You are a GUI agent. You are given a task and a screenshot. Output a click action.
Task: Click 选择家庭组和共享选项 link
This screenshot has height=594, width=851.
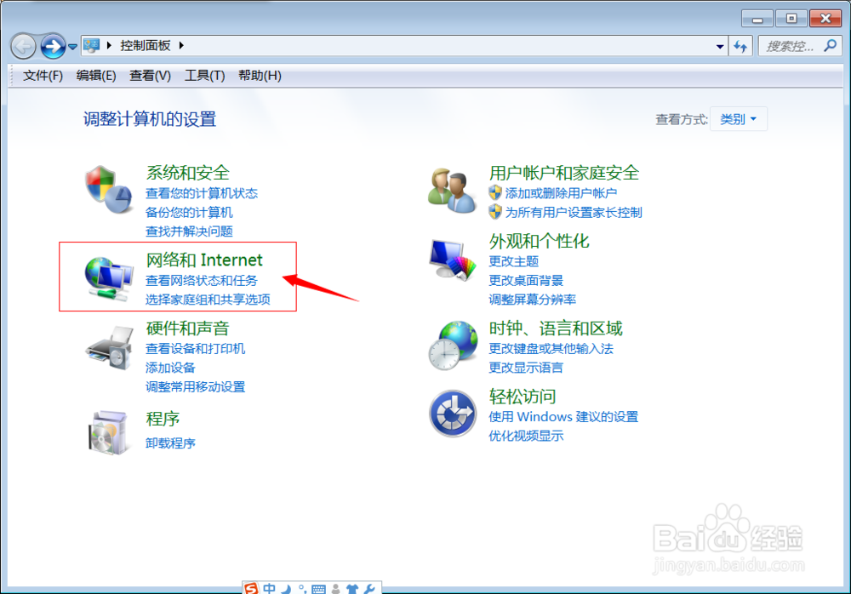click(x=208, y=300)
